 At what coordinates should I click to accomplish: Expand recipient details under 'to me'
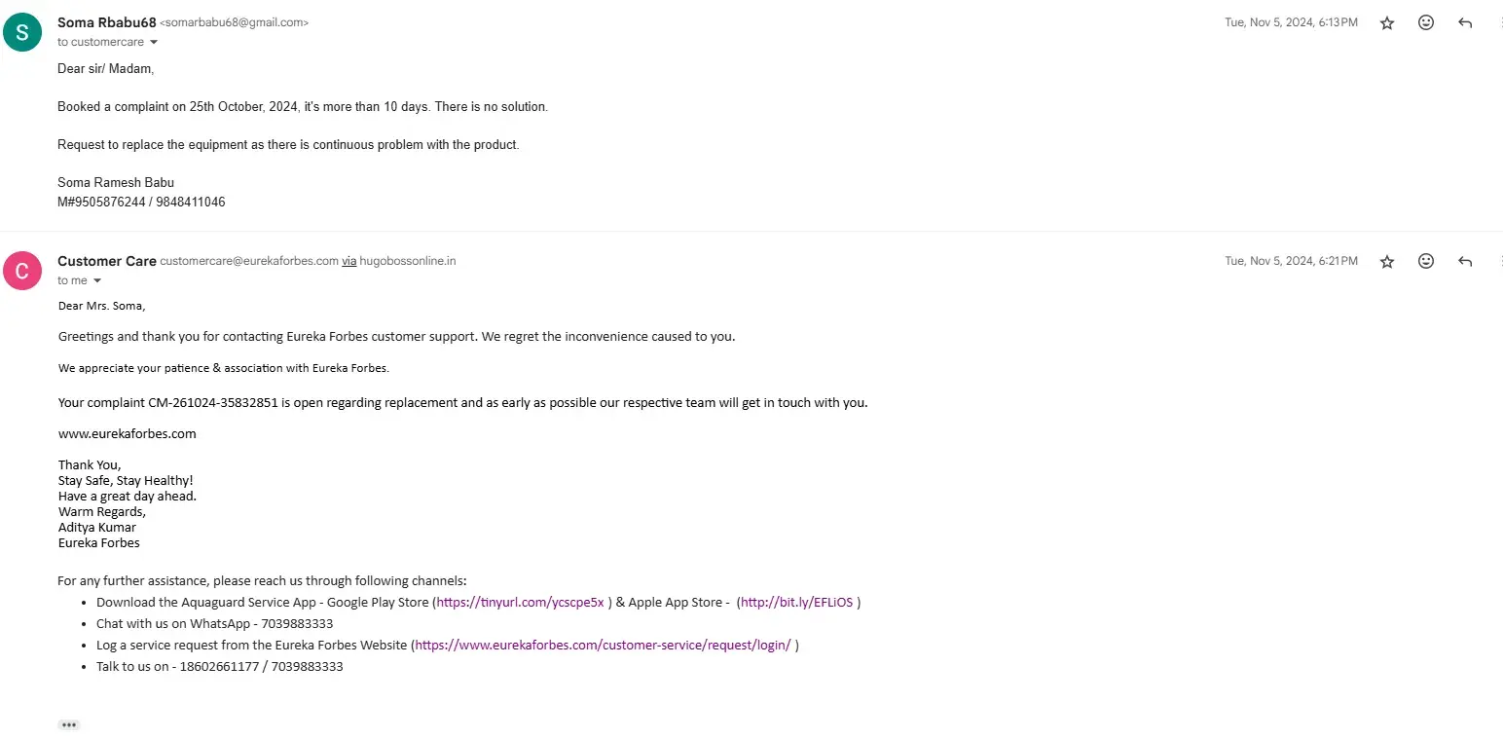tap(97, 281)
